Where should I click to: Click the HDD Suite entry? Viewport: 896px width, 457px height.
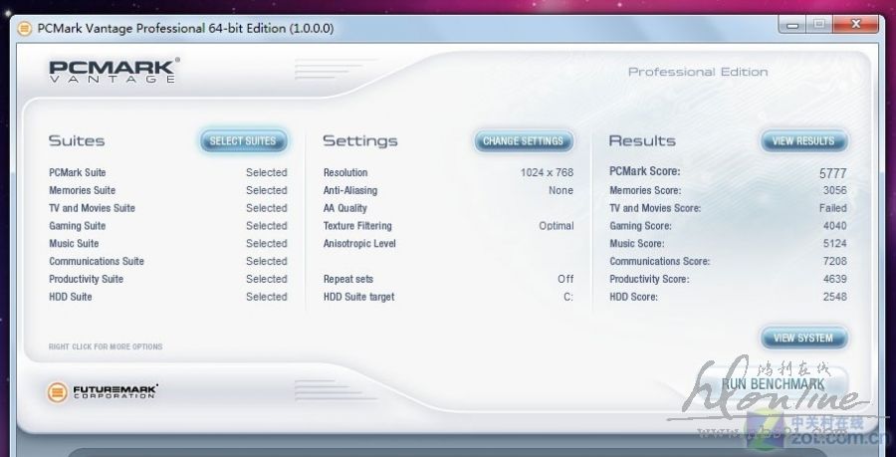(168, 297)
